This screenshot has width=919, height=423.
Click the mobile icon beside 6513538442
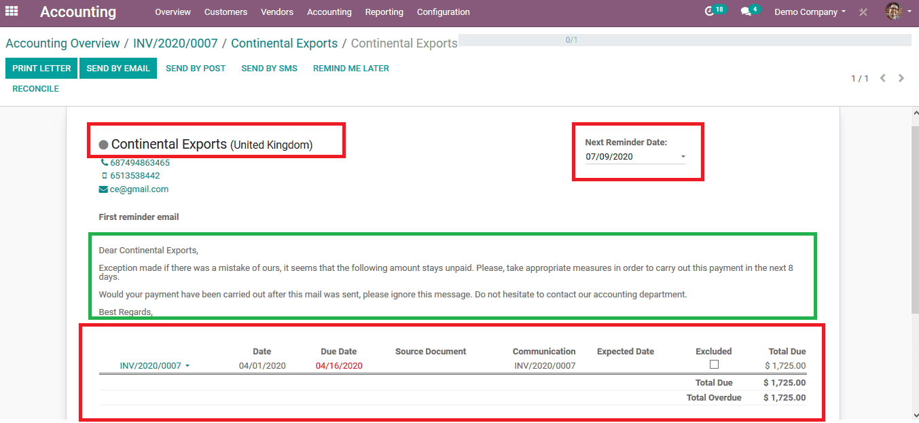105,176
